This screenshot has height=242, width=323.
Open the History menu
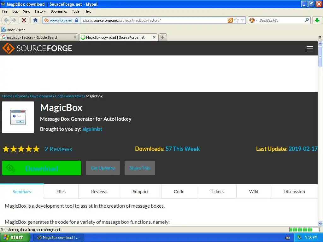(x=40, y=11)
